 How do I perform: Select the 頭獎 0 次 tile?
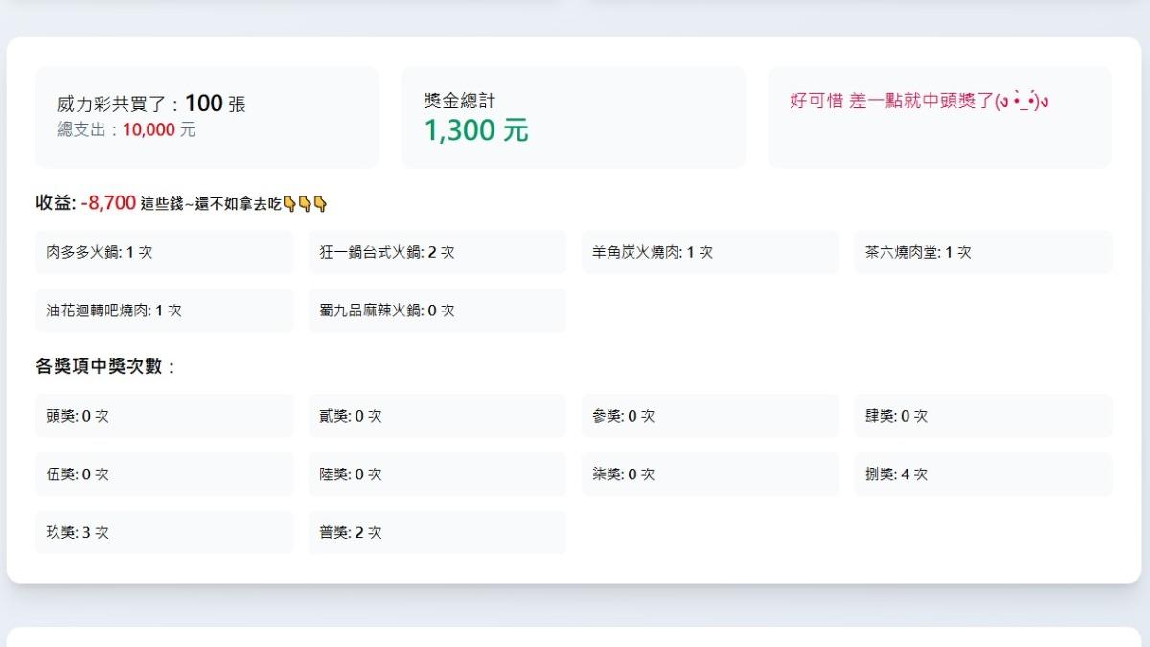(x=164, y=416)
